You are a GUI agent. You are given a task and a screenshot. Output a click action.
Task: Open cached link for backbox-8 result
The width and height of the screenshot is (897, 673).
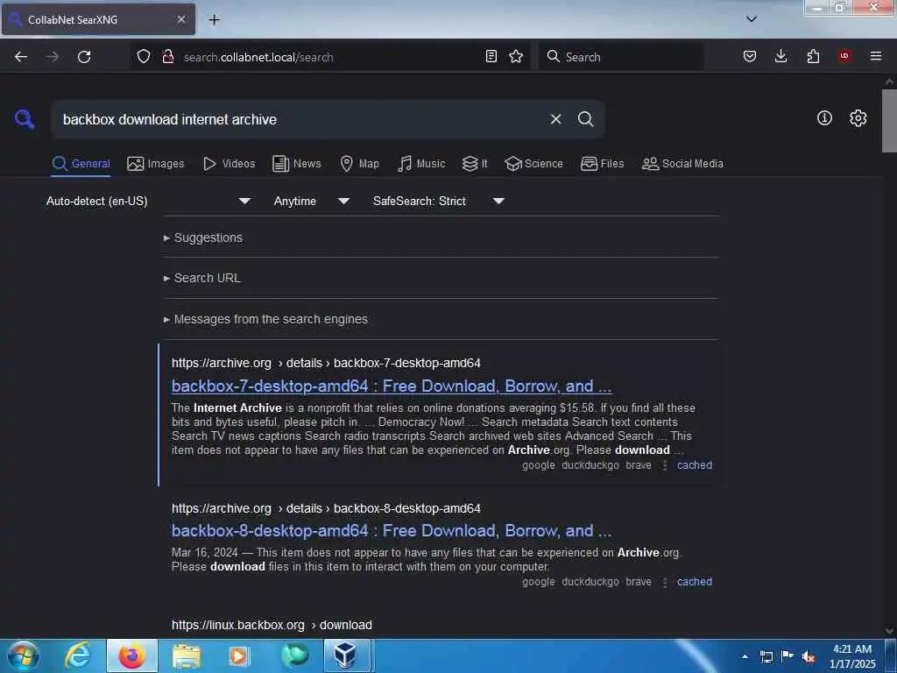coord(695,582)
